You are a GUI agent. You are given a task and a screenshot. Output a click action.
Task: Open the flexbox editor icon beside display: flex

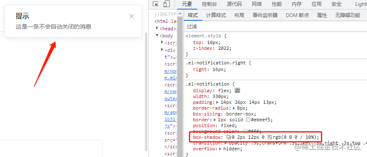click(x=237, y=91)
